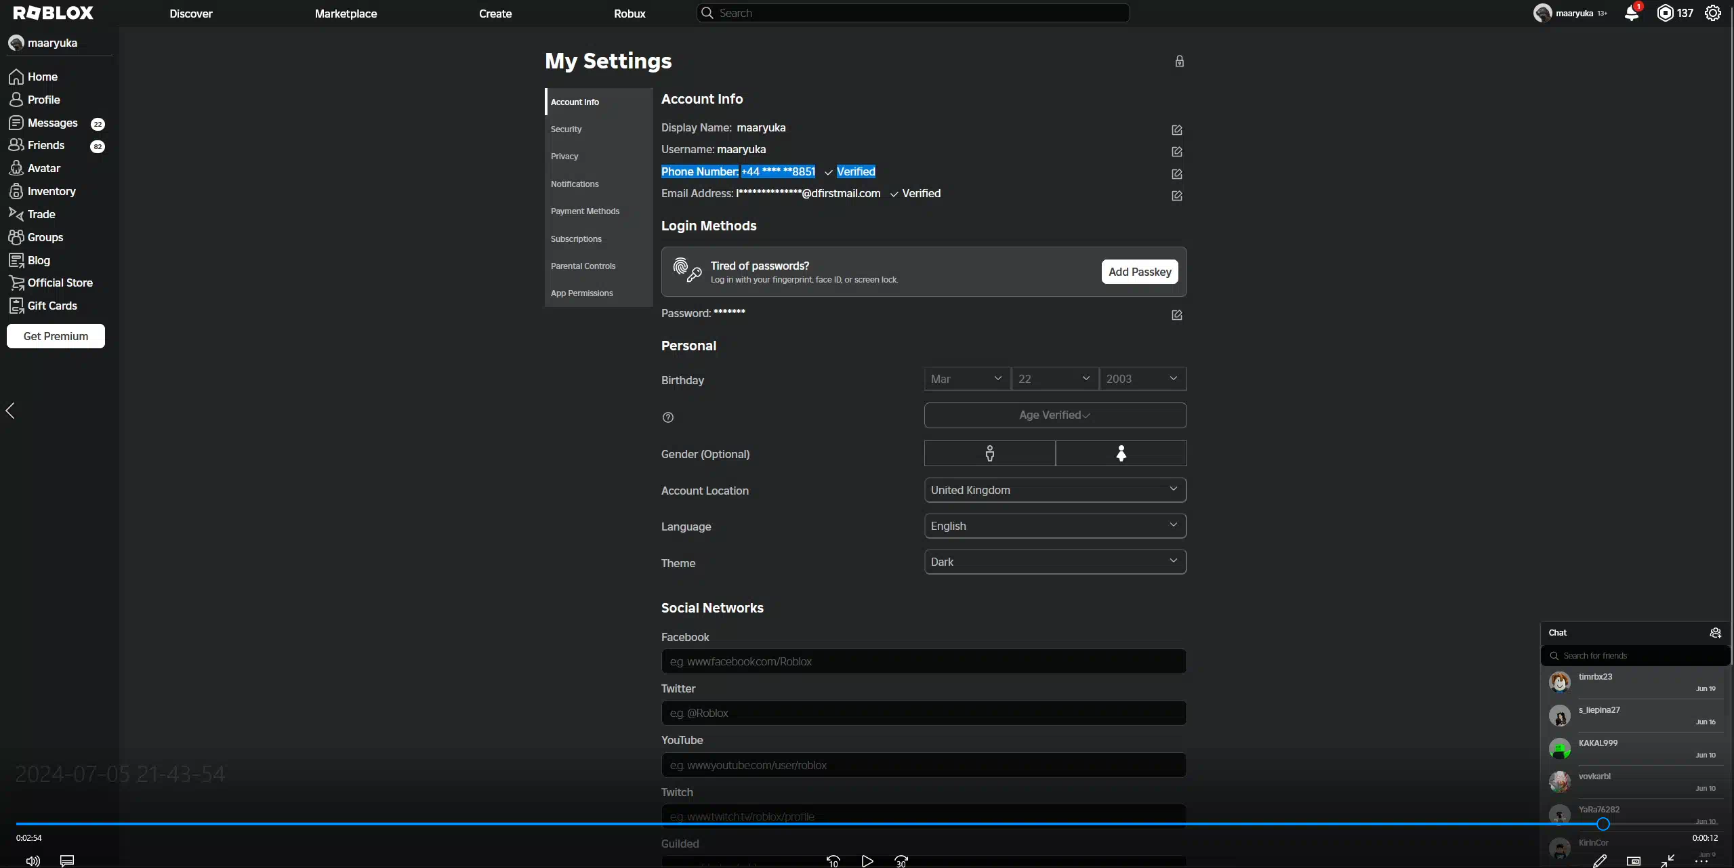Click the video player pencil edit icon

tap(1600, 861)
